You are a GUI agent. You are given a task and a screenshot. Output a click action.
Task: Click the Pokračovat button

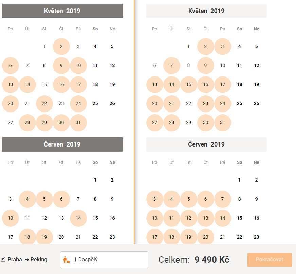point(270,260)
